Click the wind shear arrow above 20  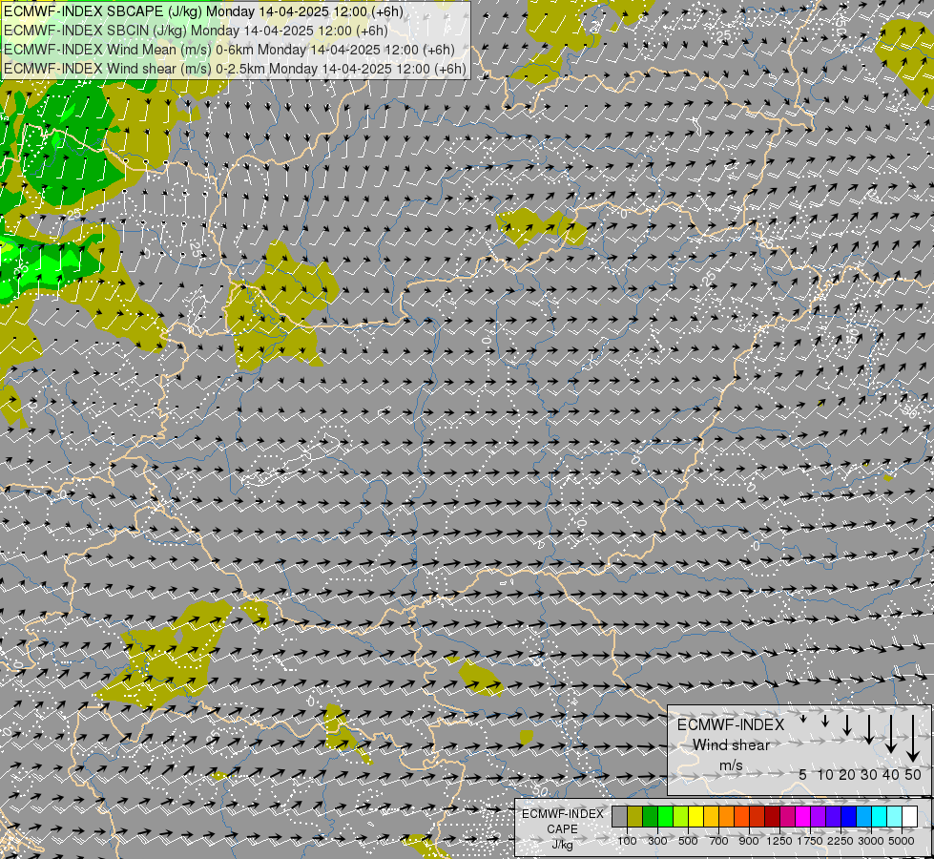847,724
